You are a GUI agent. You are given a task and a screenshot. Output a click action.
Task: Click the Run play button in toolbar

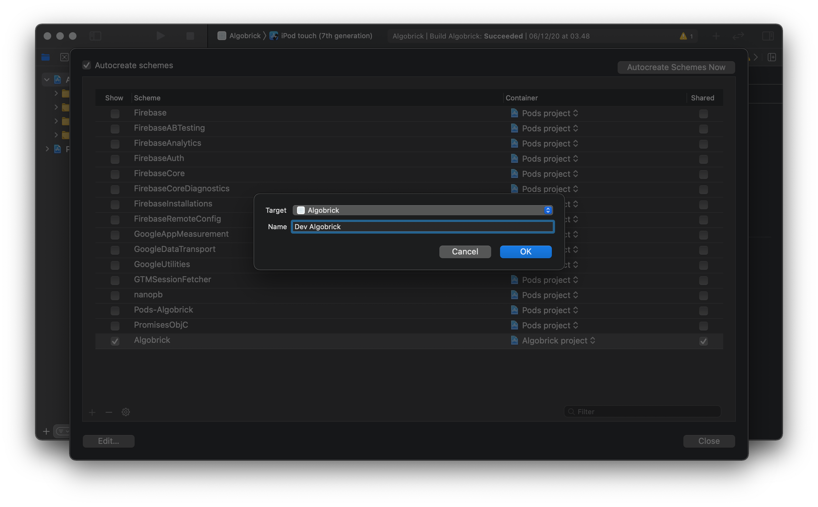tap(161, 36)
